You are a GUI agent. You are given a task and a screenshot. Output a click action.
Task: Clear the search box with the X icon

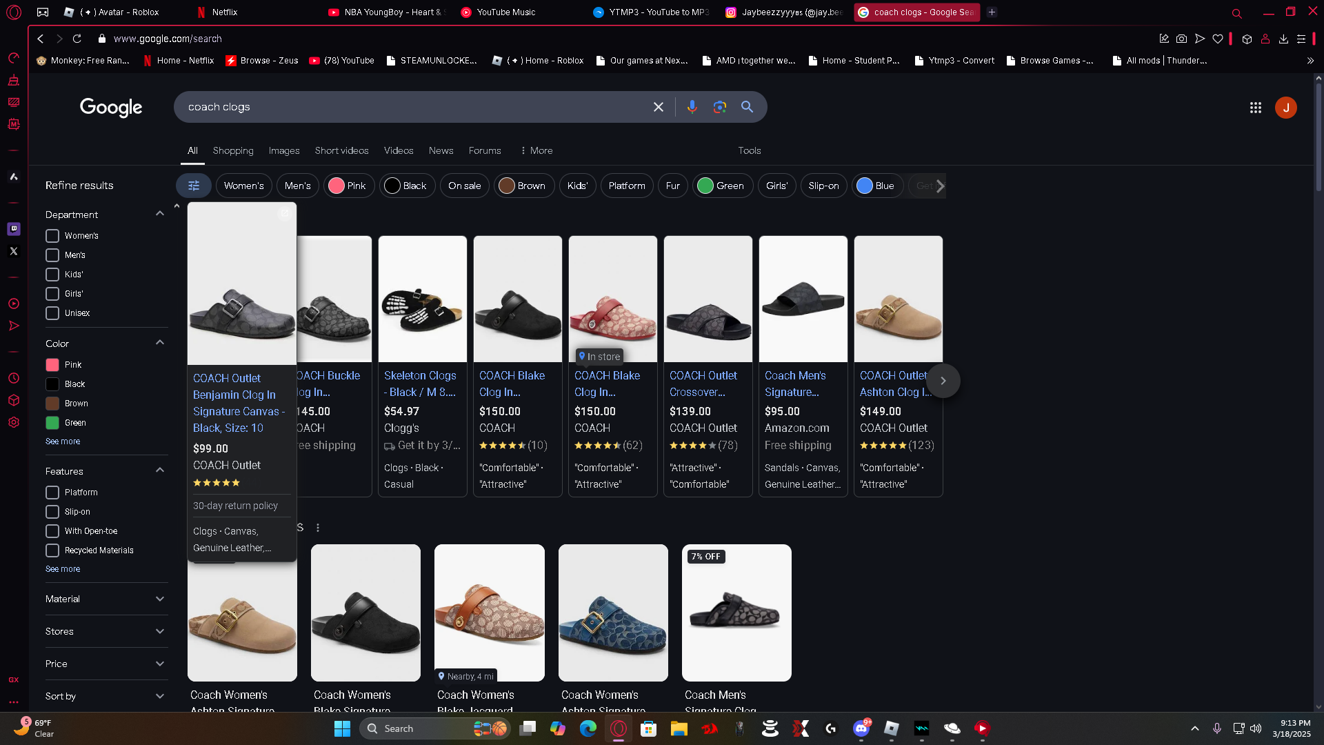point(658,107)
